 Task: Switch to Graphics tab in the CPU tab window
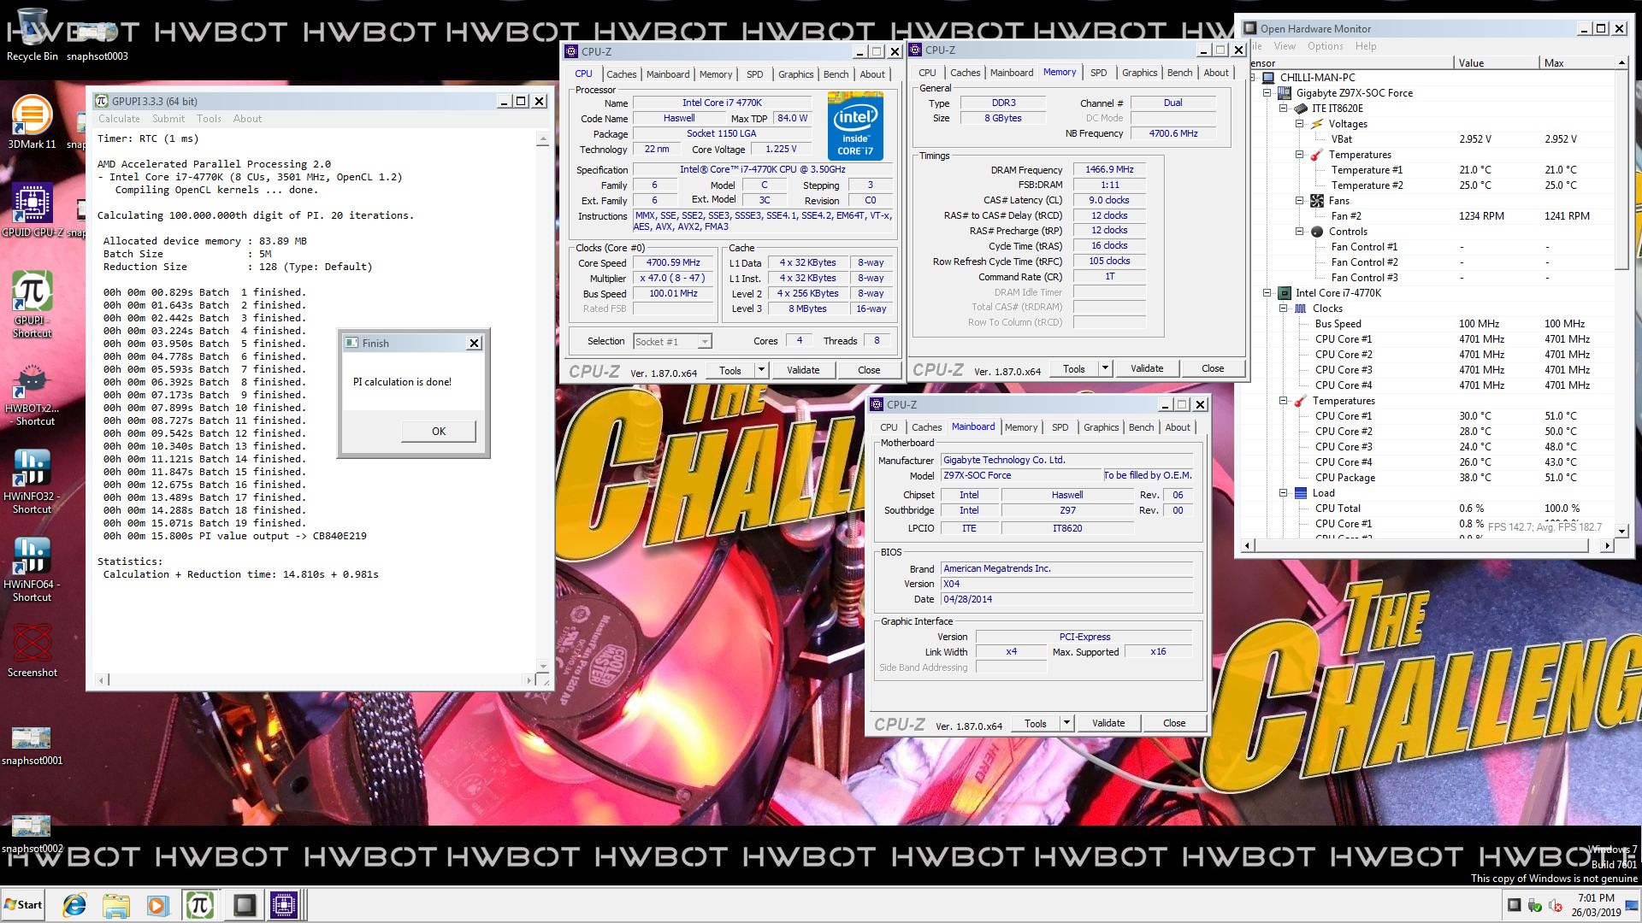pos(795,74)
